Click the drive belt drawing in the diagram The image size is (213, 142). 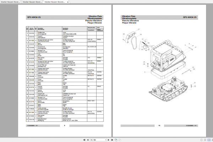click(x=134, y=43)
